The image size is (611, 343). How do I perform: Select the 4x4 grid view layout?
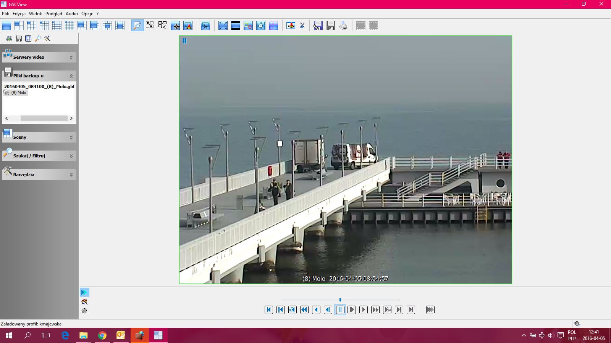(44, 26)
